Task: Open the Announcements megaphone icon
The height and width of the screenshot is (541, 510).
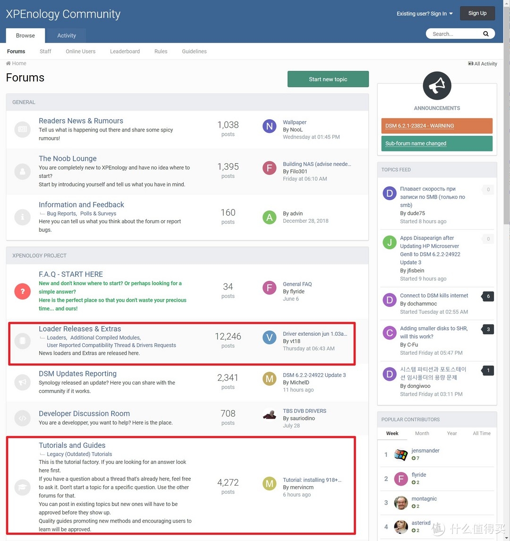Action: tap(437, 86)
